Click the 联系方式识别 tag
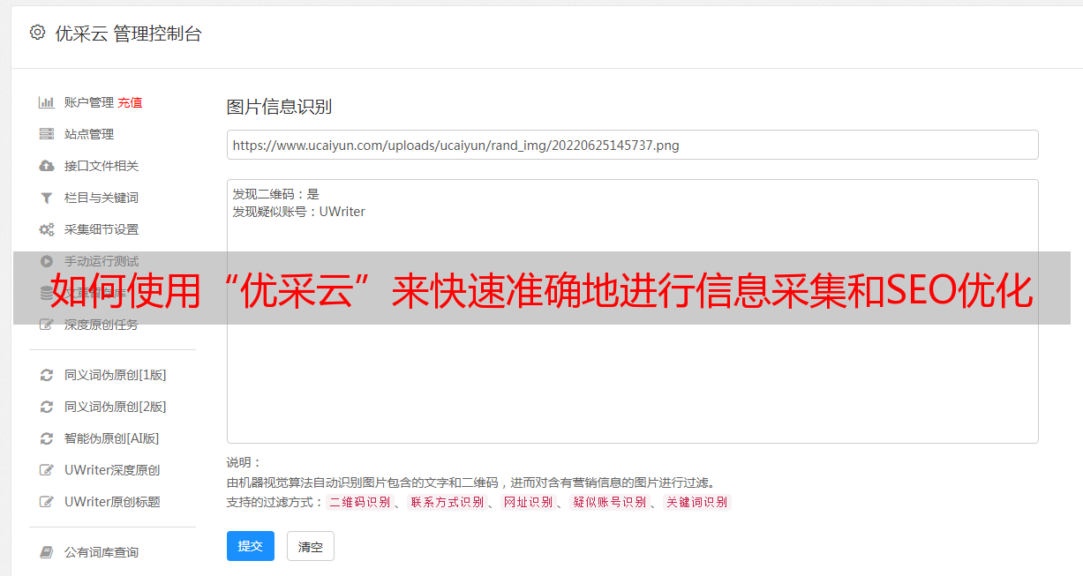1083x576 pixels. coord(447,502)
